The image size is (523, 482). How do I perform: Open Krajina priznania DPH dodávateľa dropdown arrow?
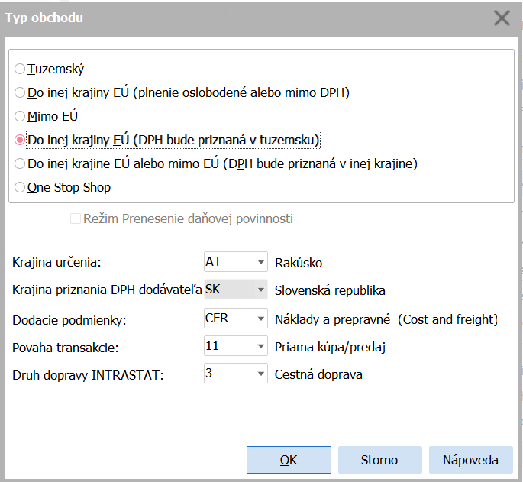tap(260, 290)
